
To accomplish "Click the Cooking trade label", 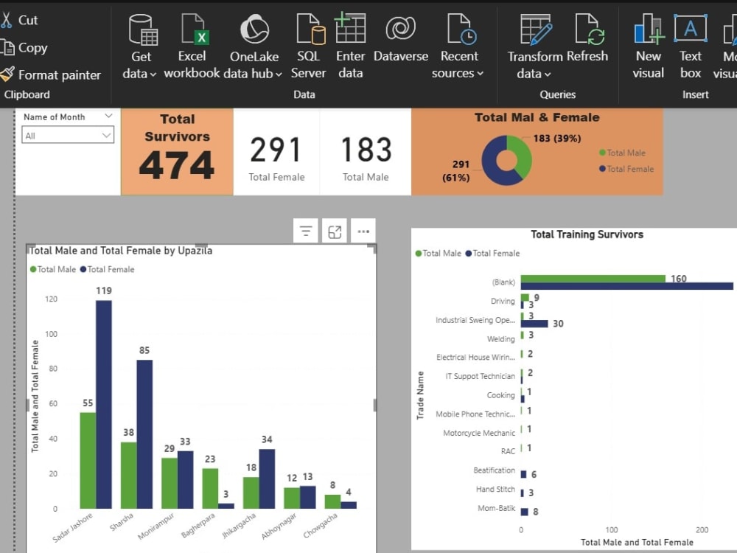I will tap(500, 395).
